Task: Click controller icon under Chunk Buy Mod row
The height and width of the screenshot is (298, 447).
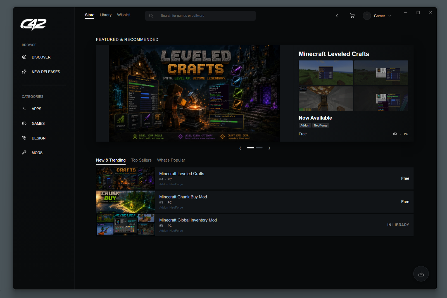Action: [x=161, y=202]
